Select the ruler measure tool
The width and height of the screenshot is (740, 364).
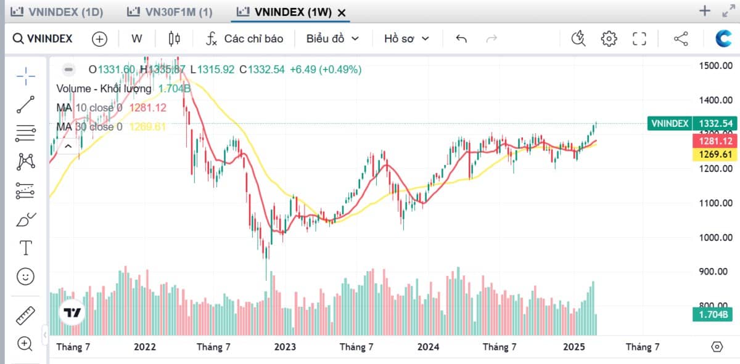click(25, 316)
